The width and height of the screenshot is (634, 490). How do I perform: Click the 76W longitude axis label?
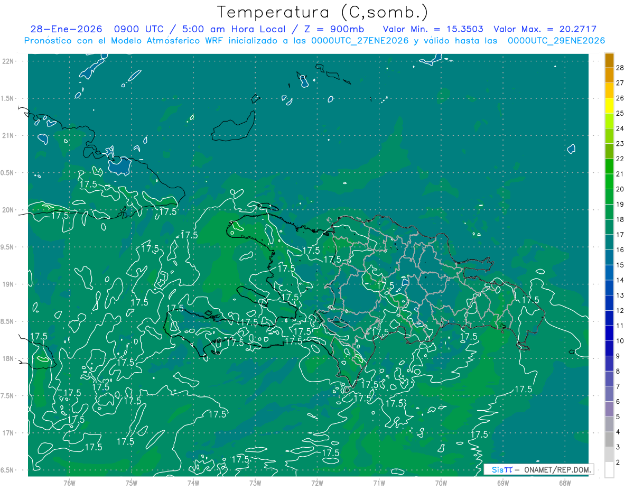69,483
